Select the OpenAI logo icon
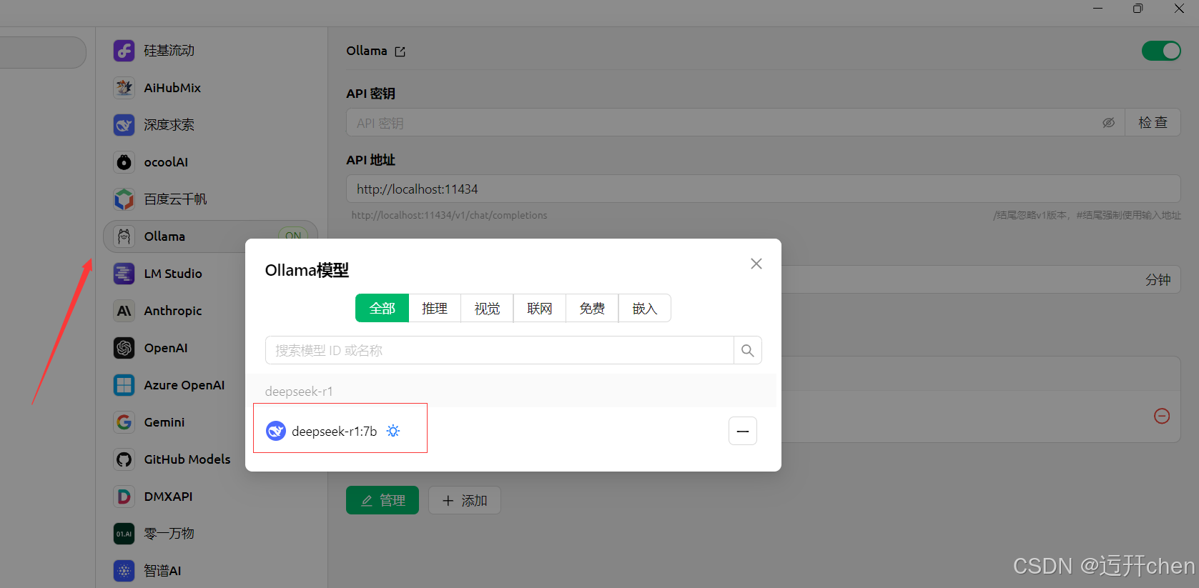Viewport: 1199px width, 588px height. pyautogui.click(x=124, y=348)
